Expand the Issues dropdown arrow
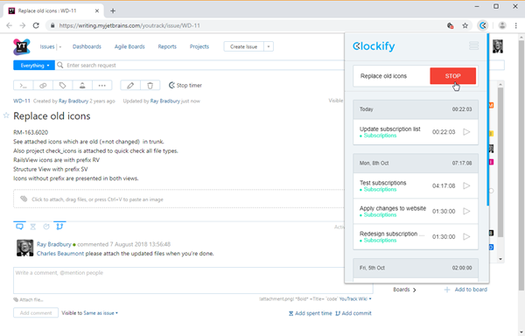 click(59, 47)
